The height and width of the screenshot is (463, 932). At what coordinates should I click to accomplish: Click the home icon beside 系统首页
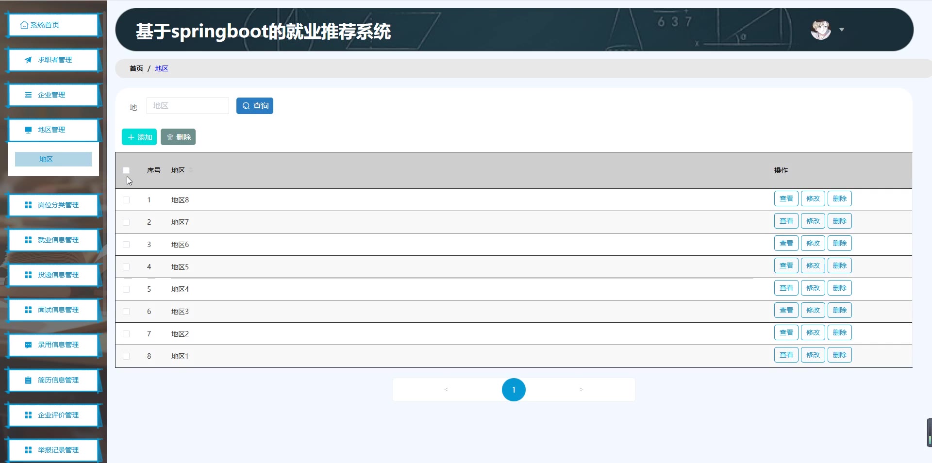click(24, 25)
